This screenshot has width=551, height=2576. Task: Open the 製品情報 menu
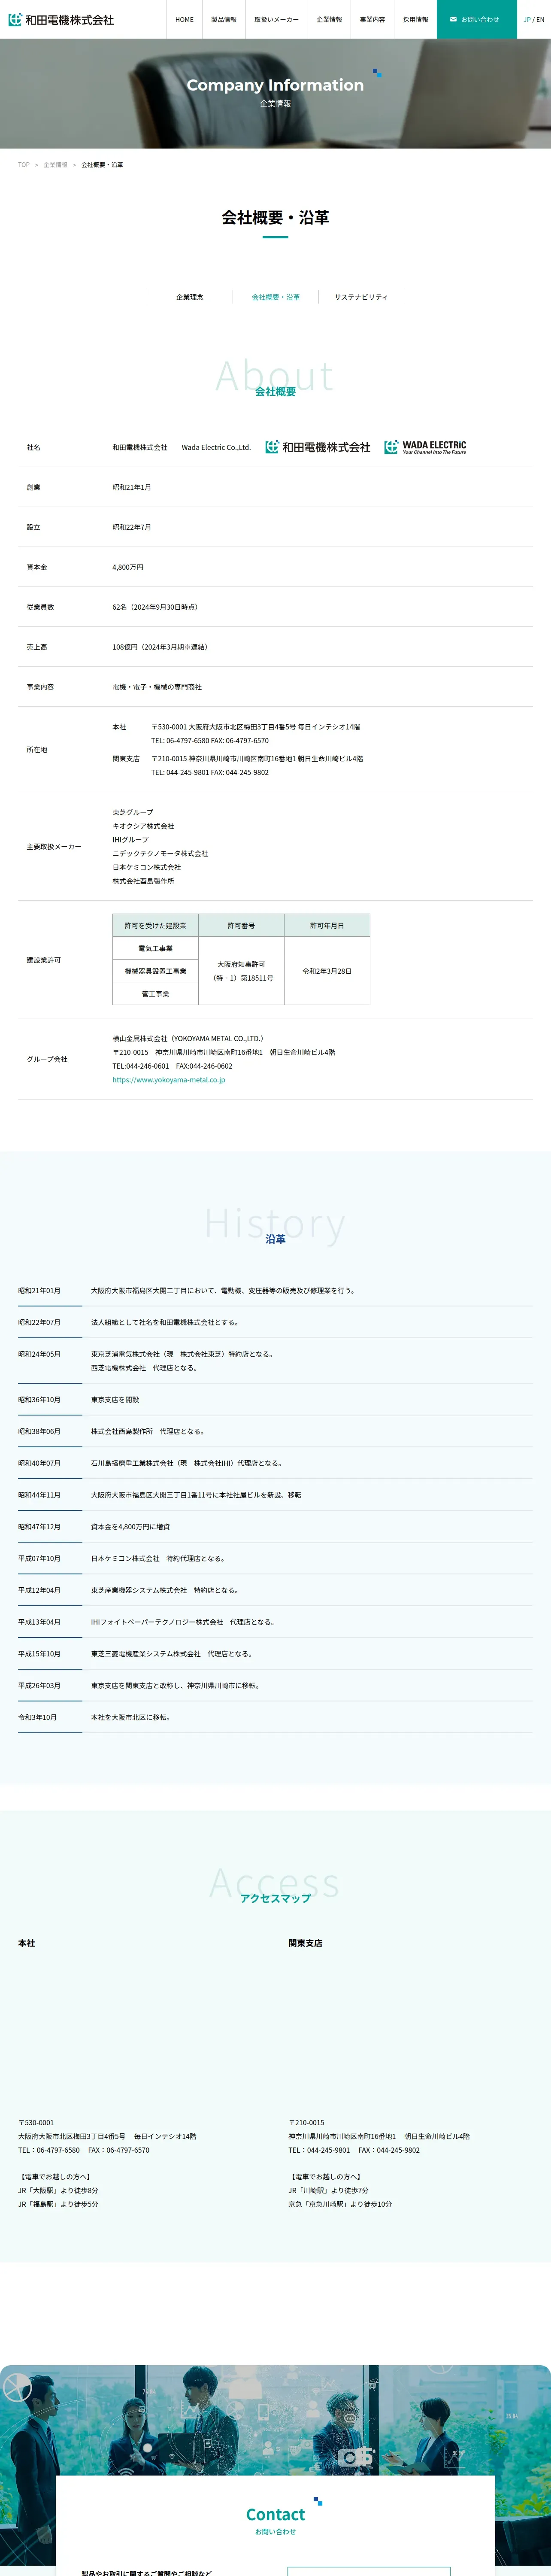pyautogui.click(x=224, y=19)
